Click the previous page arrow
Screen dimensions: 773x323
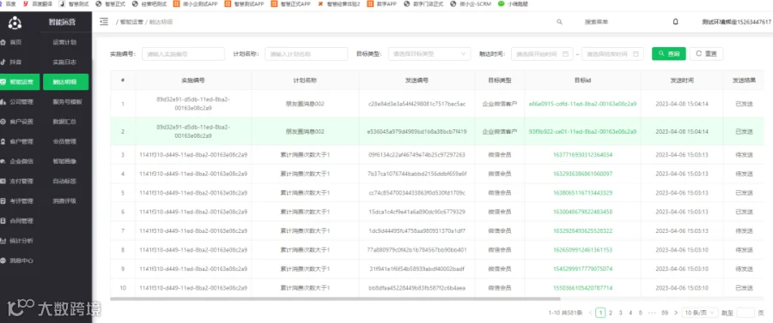[590, 313]
